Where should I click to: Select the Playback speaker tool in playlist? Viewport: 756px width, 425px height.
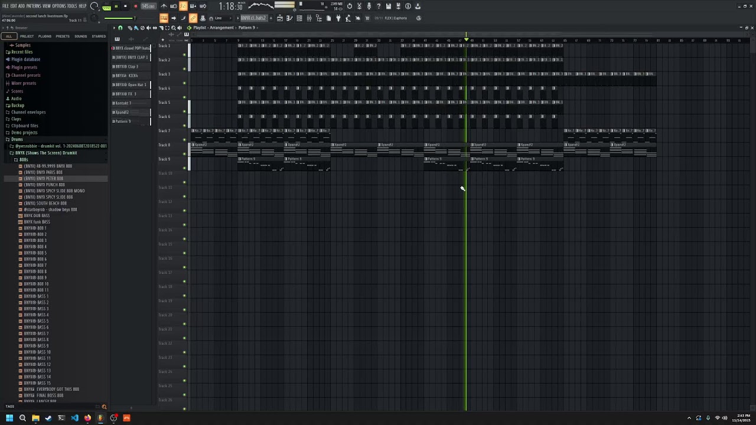tap(180, 28)
